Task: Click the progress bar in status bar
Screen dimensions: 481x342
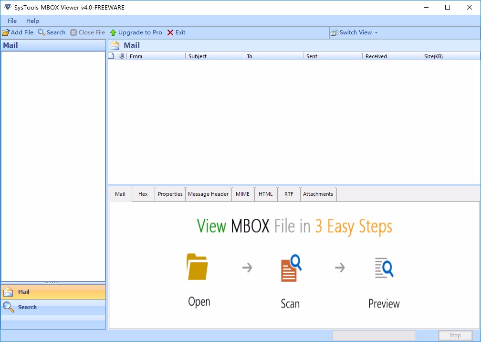Action: tap(374, 335)
